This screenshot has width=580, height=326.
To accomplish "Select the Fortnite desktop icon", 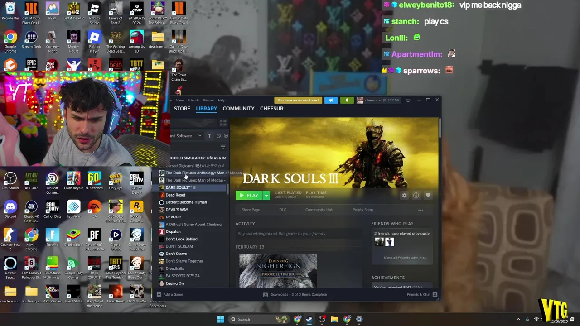I will (x=52, y=238).
